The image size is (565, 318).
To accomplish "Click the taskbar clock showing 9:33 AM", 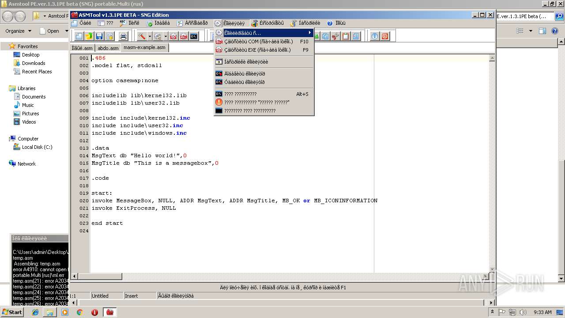I will pyautogui.click(x=542, y=312).
